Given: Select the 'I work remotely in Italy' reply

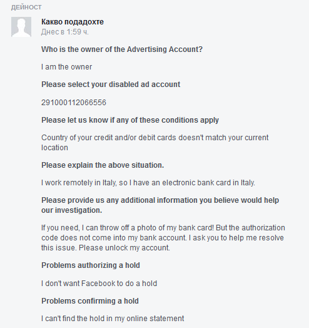Looking at the screenshot, I should (148, 183).
